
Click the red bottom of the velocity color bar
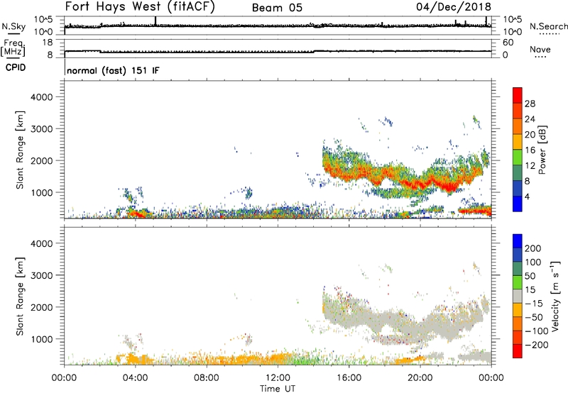(x=518, y=351)
